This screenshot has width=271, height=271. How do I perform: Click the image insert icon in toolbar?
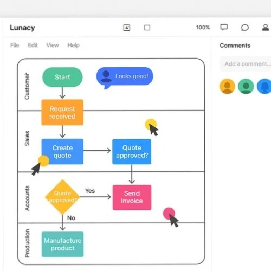coord(127,28)
